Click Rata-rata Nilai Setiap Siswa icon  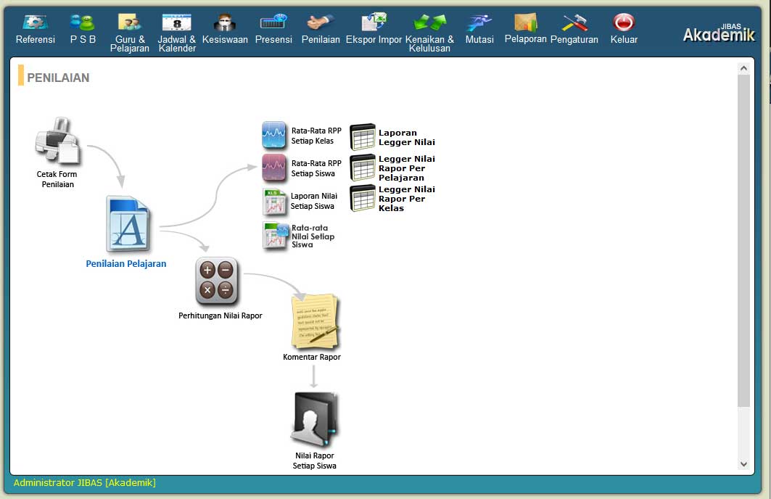(x=276, y=236)
